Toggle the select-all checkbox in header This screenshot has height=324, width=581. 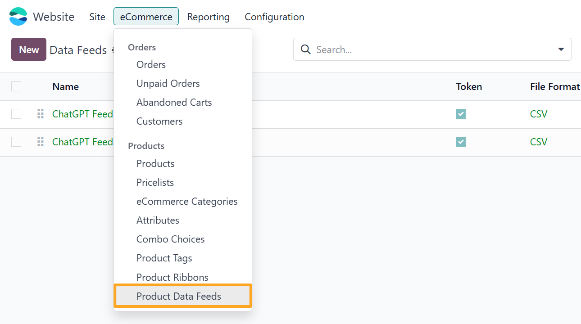[x=16, y=86]
